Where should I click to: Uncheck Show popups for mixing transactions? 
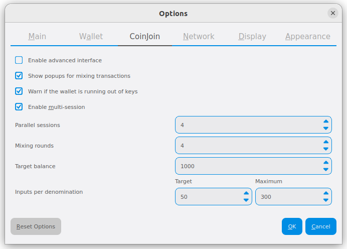pyautogui.click(x=19, y=76)
